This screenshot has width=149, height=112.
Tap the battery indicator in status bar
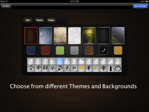(x=147, y=2)
